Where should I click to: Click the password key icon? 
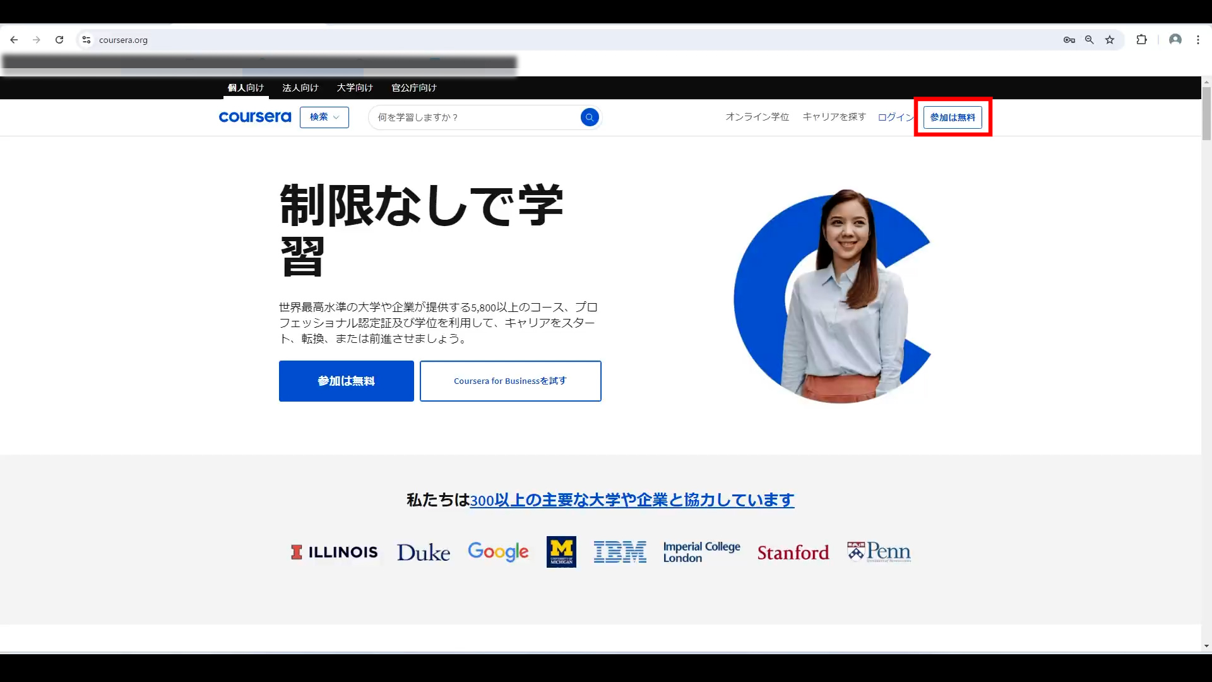[1069, 40]
